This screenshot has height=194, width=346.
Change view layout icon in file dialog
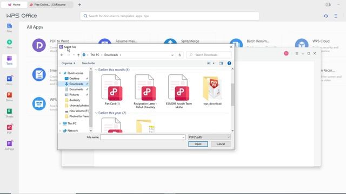tap(209, 64)
